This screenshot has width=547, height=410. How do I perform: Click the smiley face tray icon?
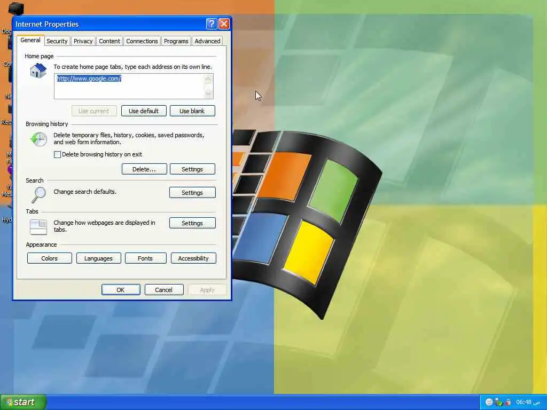(489, 402)
